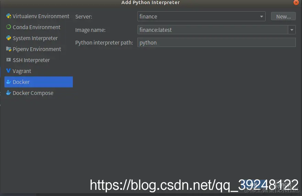
Task: Switch to Docker Compose option
Action: click(38, 93)
